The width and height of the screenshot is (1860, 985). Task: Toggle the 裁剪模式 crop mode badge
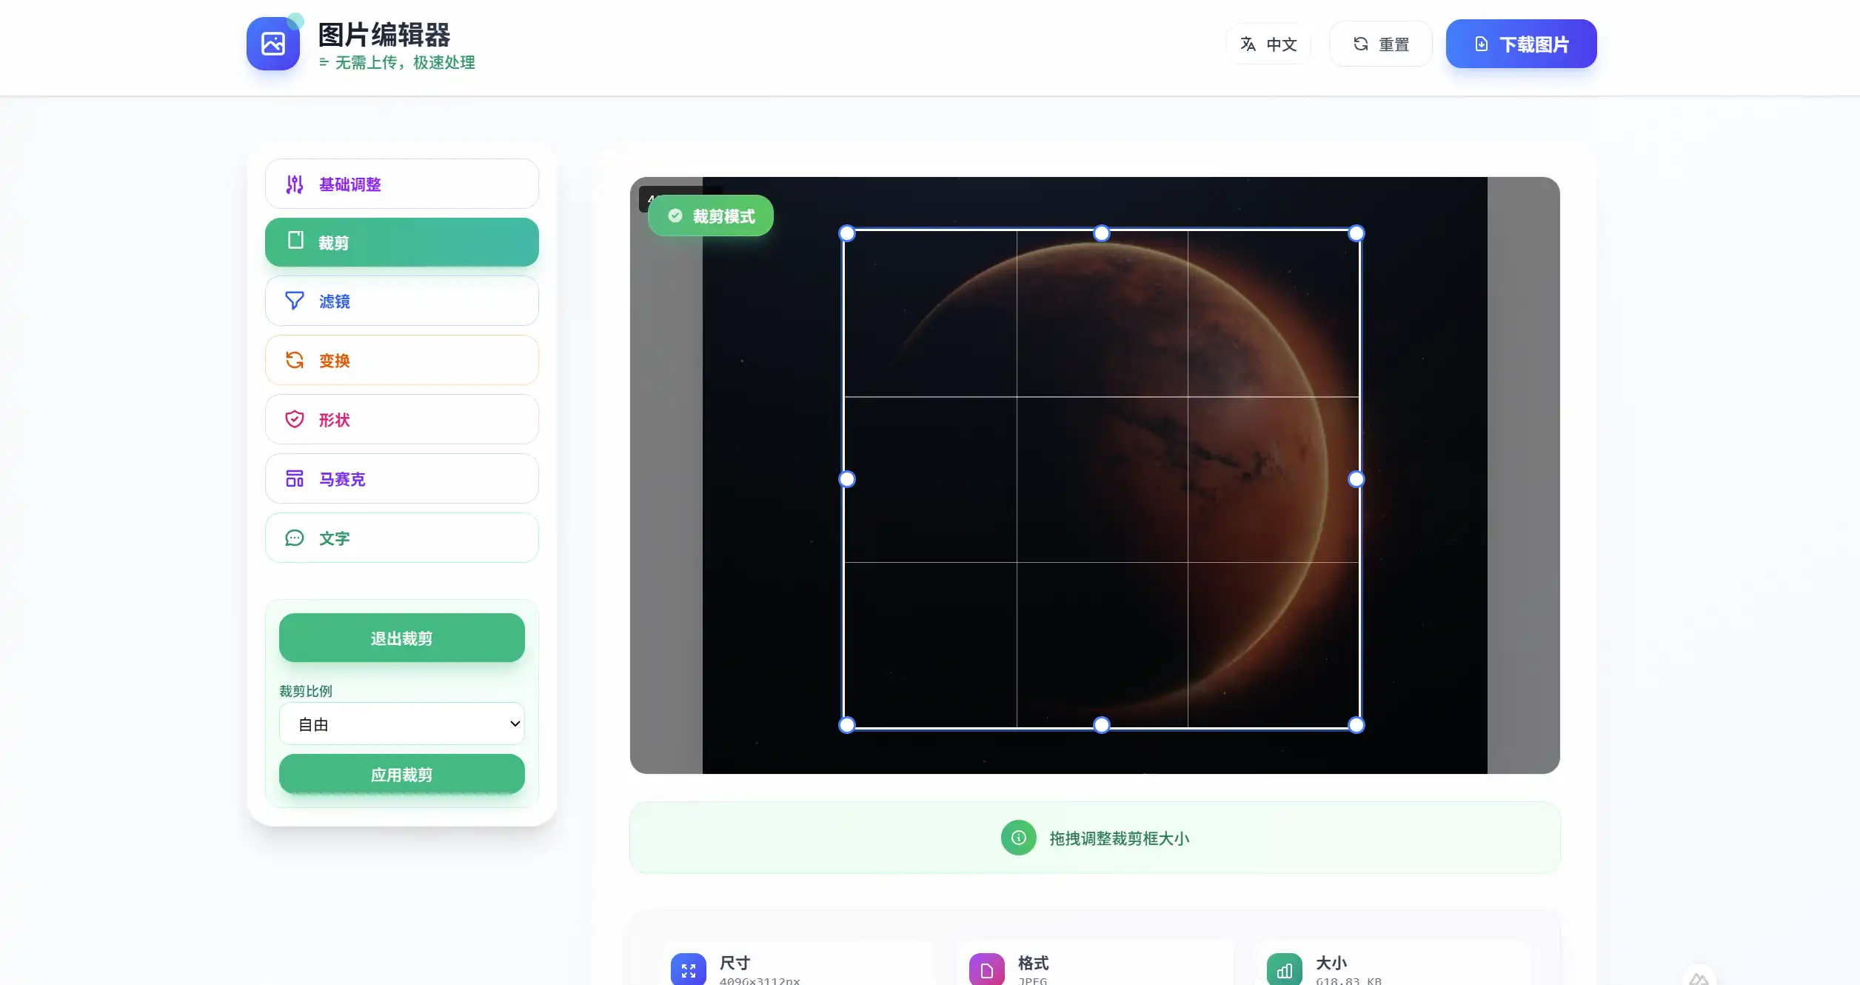(x=709, y=216)
